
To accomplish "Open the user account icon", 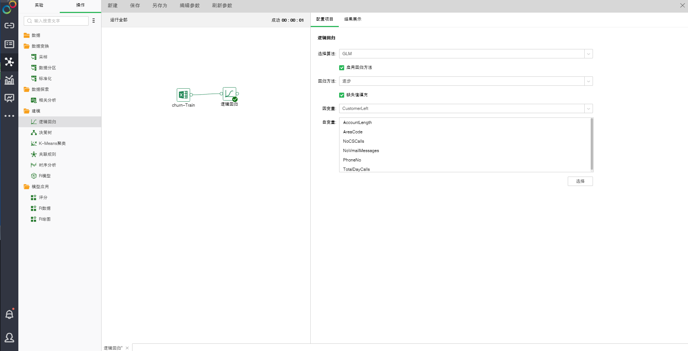I will coord(9,338).
